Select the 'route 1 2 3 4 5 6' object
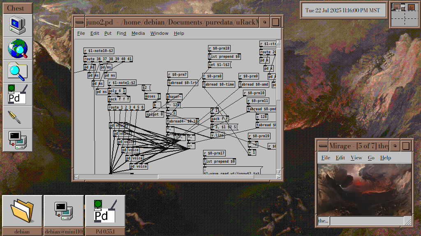Screen dimensions: 421x236 point(126,107)
